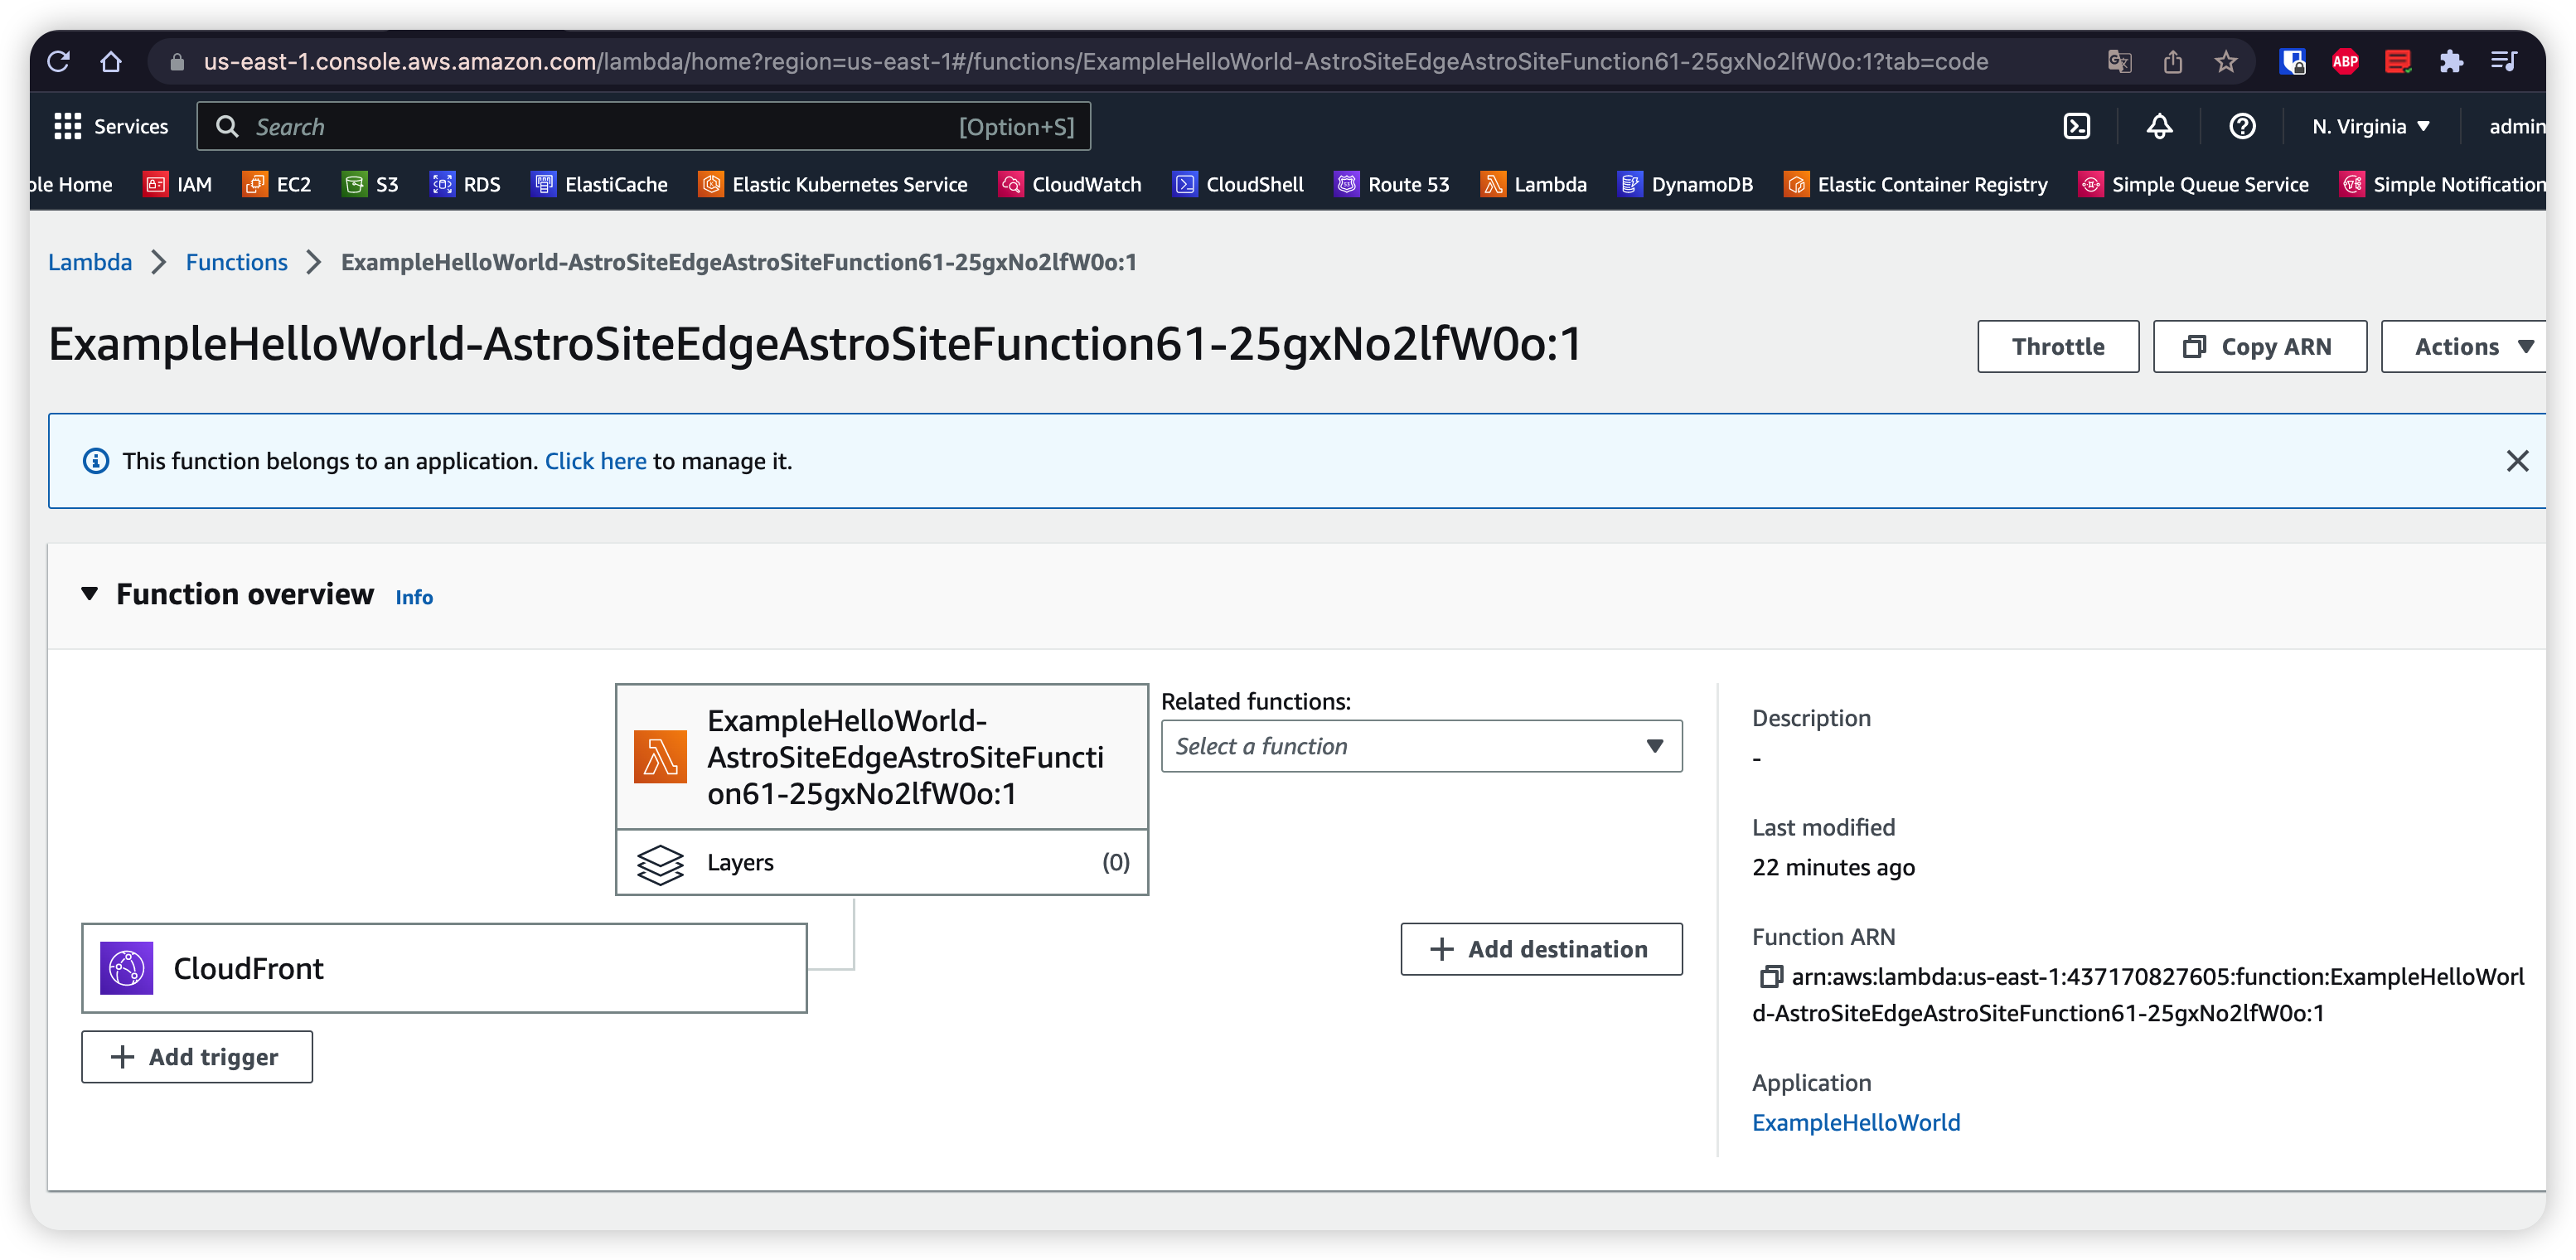Open Route 53 from the shortcuts bar
The width and height of the screenshot is (2576, 1260).
[1391, 184]
